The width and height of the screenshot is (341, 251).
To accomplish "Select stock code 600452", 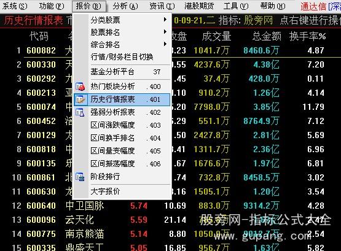I will [41, 121].
